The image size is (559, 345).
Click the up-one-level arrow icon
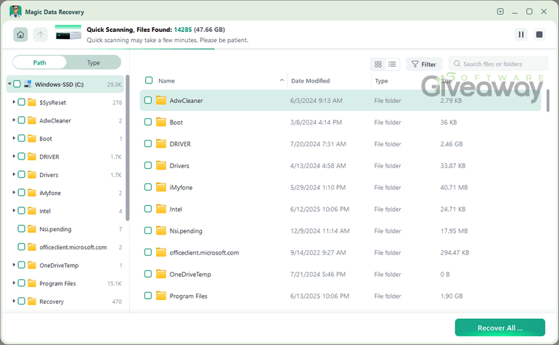(40, 35)
